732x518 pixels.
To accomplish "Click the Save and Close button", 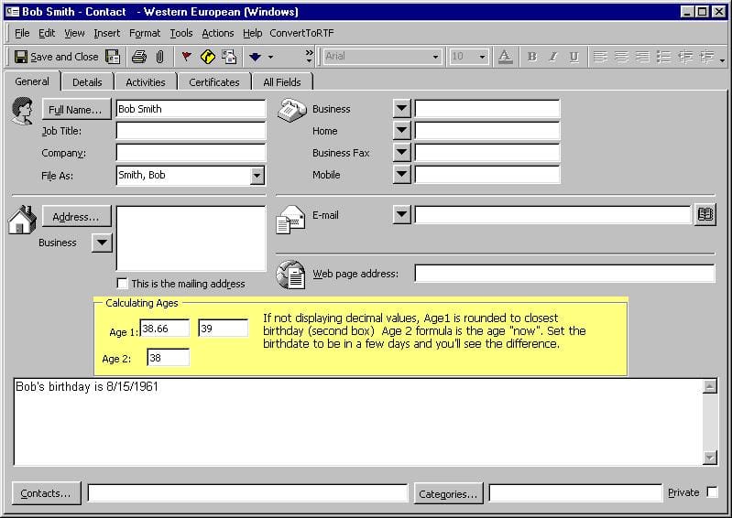I will coord(56,57).
